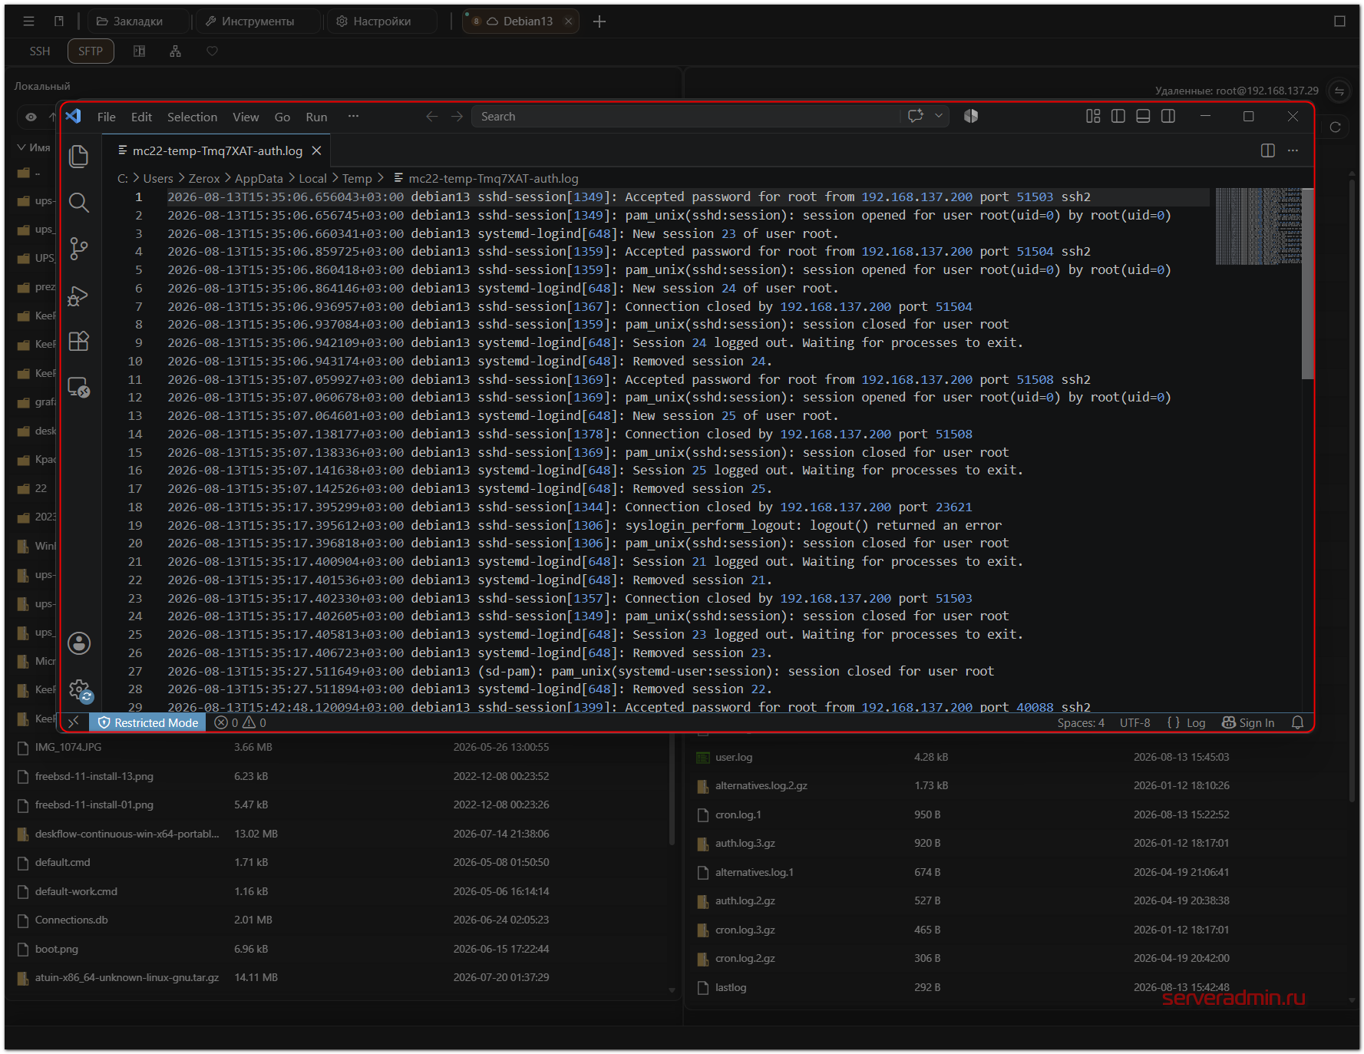
Task: Open the Users breadcrumb segment
Action: (158, 178)
